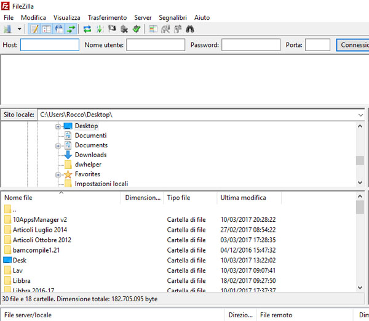Focus the Password input field
This screenshot has width=369, height=321.
251,45
